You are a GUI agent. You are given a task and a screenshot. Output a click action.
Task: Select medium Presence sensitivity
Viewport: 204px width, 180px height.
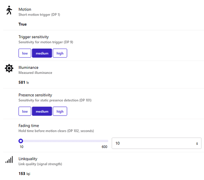(x=42, y=111)
